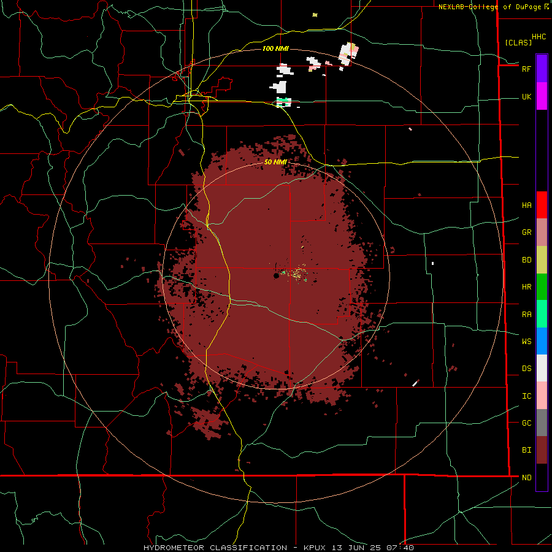Click the 50 NMI range ring label
Viewport: 552px width, 552px height.
[x=275, y=162]
